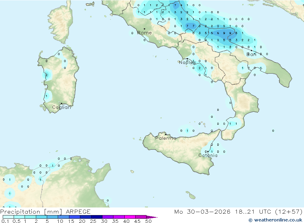Pick the legend swatch between 15 and 20

point(75,217)
